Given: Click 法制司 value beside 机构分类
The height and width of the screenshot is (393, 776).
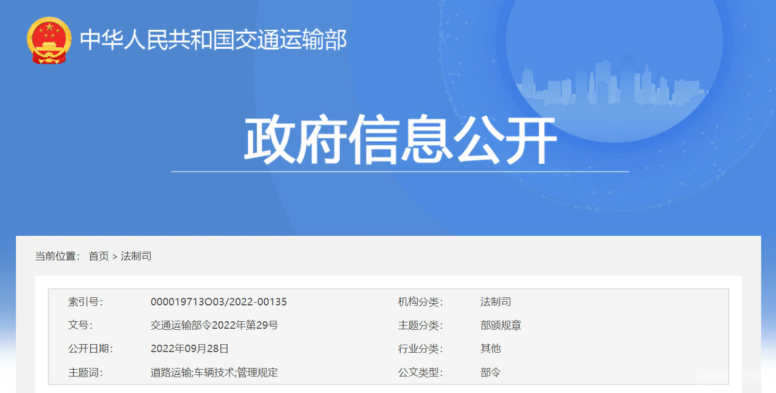Looking at the screenshot, I should [x=496, y=302].
